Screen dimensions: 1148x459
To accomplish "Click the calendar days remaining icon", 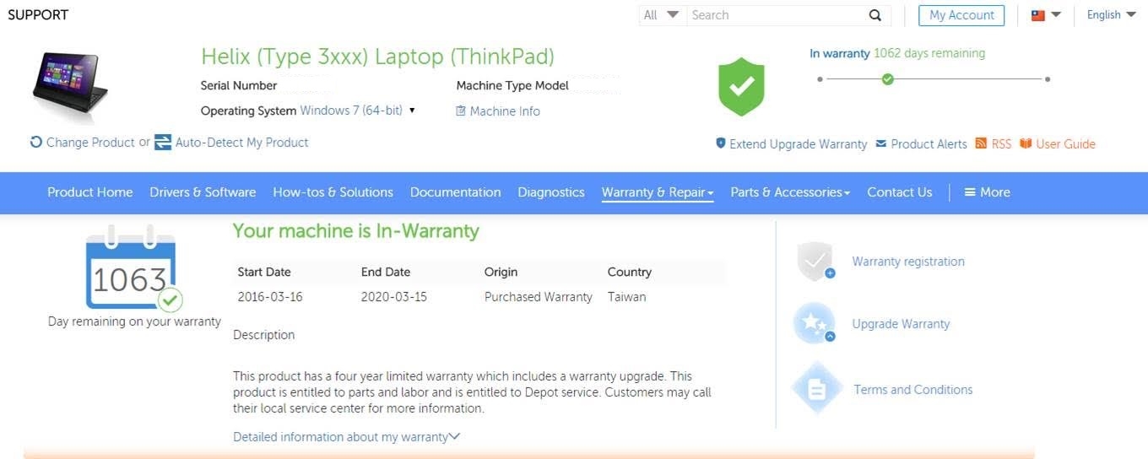I will point(133,270).
